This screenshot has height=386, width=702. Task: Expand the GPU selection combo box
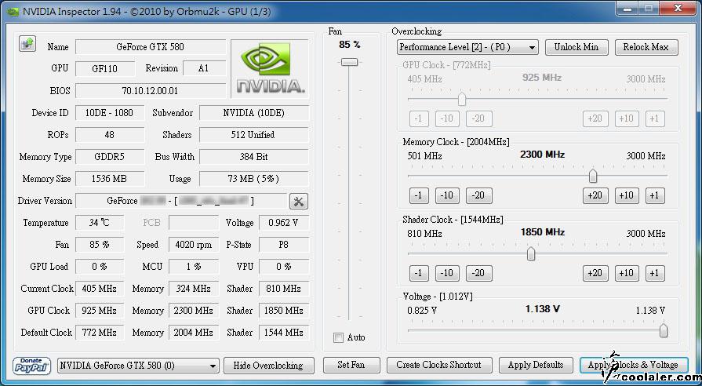pyautogui.click(x=139, y=366)
